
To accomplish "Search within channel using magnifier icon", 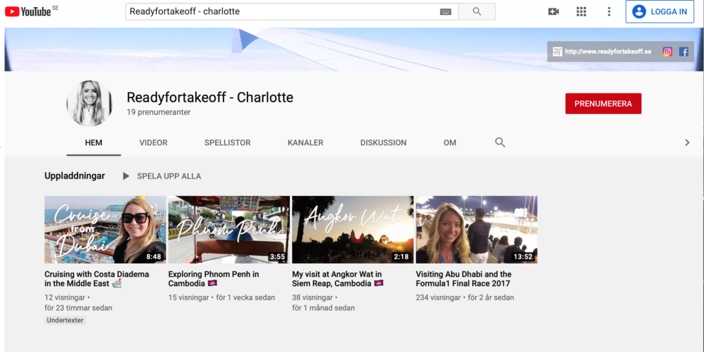I will pyautogui.click(x=500, y=142).
